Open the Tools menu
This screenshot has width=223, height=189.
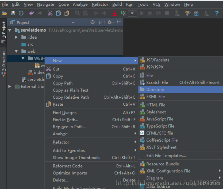143,4
